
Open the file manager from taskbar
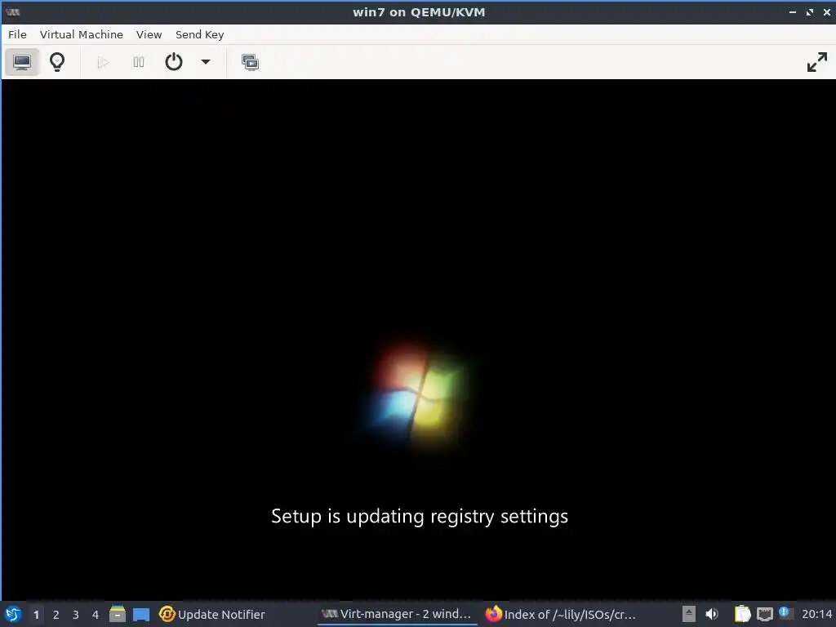tap(118, 614)
